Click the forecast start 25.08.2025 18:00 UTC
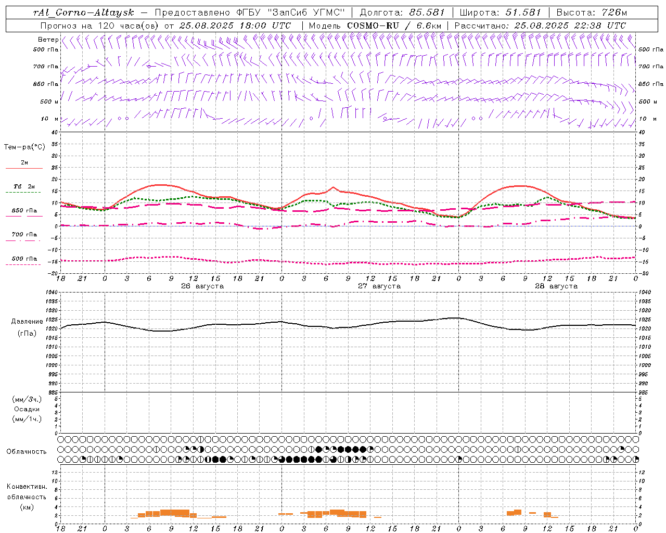 point(235,26)
